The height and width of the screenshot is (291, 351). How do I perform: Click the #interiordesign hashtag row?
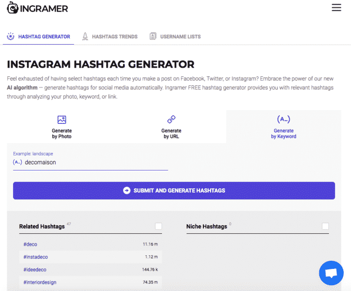point(90,282)
